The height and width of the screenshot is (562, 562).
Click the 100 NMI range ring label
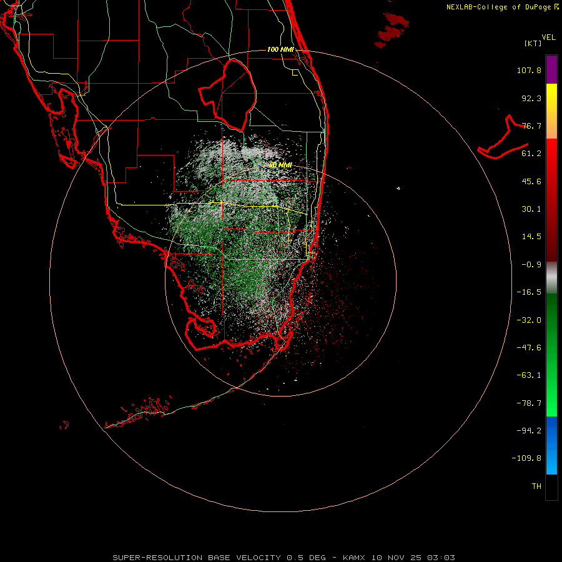click(280, 49)
